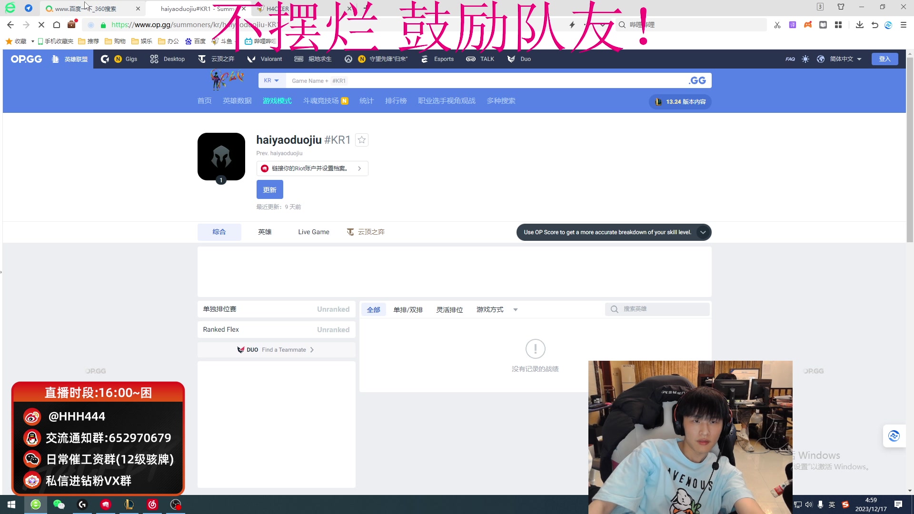Viewport: 914px width, 514px height.
Task: Open the 哔哩哔哩 bookmark
Action: pyautogui.click(x=260, y=41)
